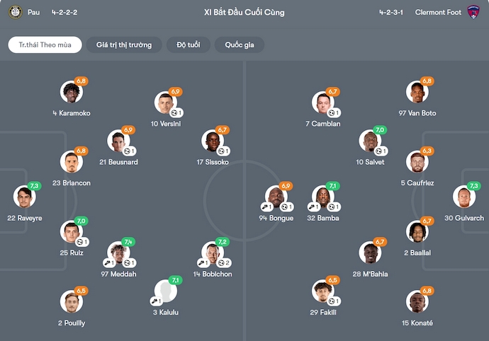
Task: Click the goal icon under Versini
Action: [174, 112]
